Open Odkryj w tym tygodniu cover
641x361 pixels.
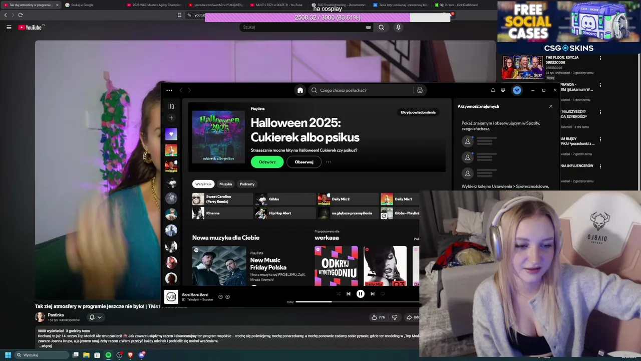336,266
